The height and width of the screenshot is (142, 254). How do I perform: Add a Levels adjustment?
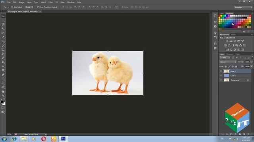click(x=231, y=41)
